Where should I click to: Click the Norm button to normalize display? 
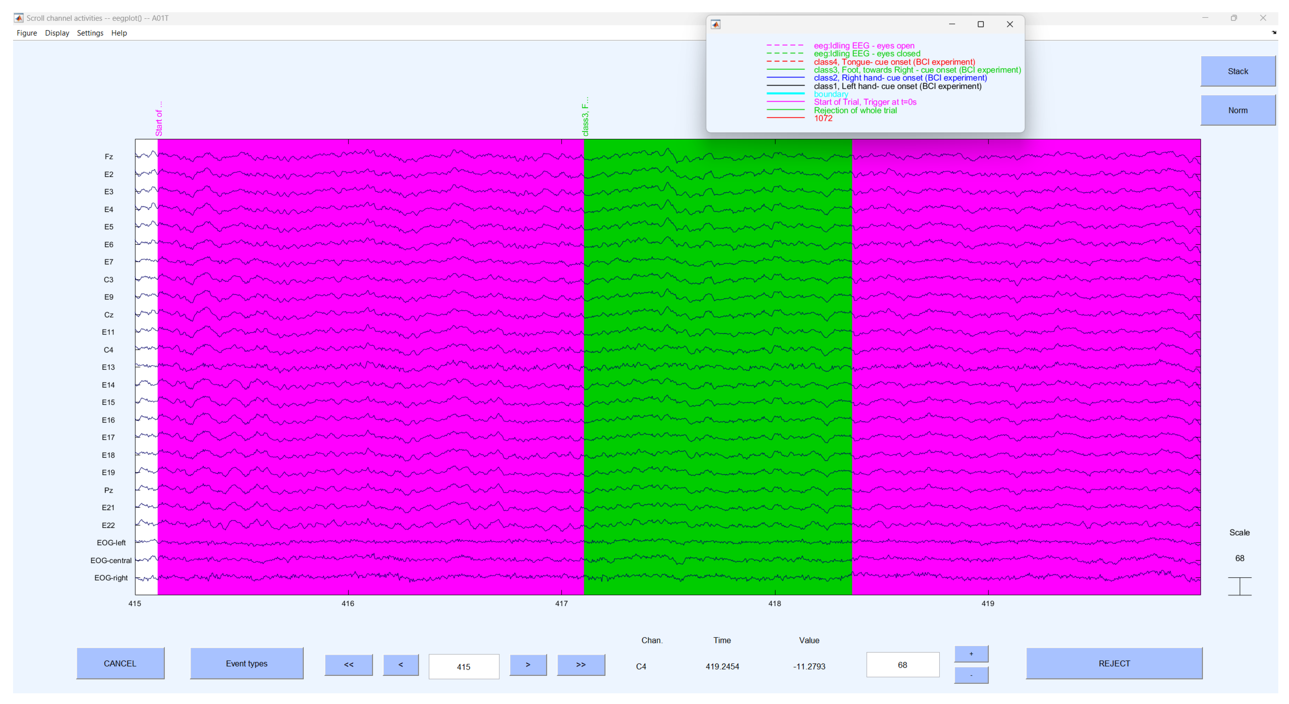1237,109
